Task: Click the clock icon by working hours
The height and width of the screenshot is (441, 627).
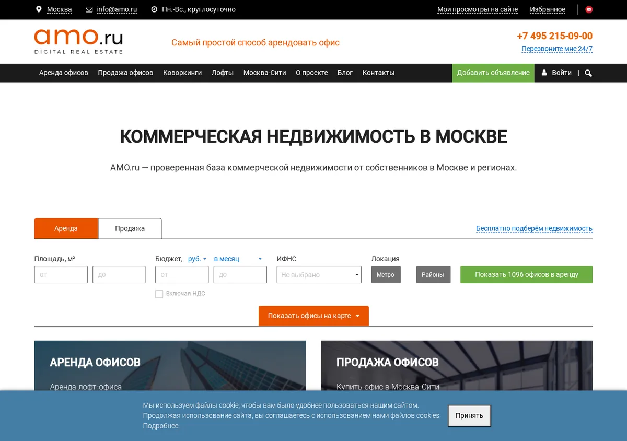Action: click(154, 9)
